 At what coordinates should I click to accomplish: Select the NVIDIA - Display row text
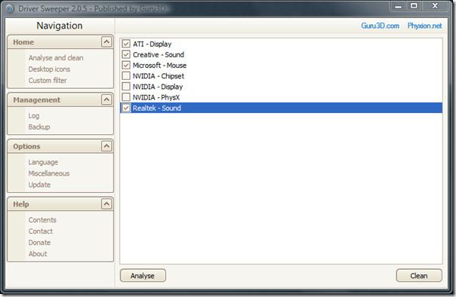[x=158, y=87]
